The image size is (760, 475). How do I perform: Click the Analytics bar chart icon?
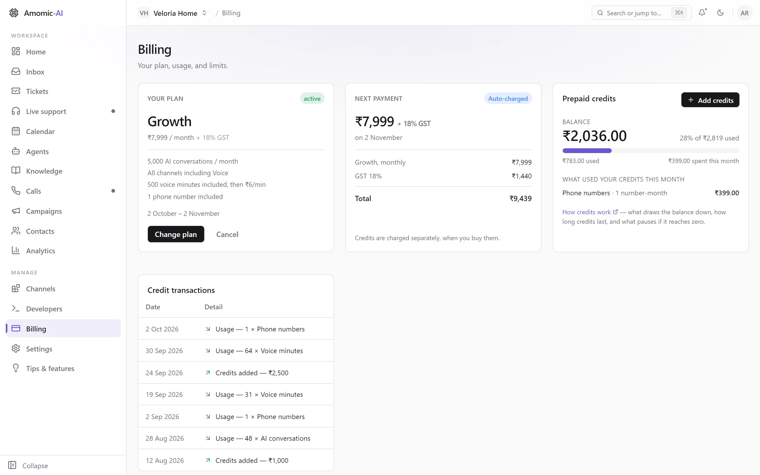16,250
